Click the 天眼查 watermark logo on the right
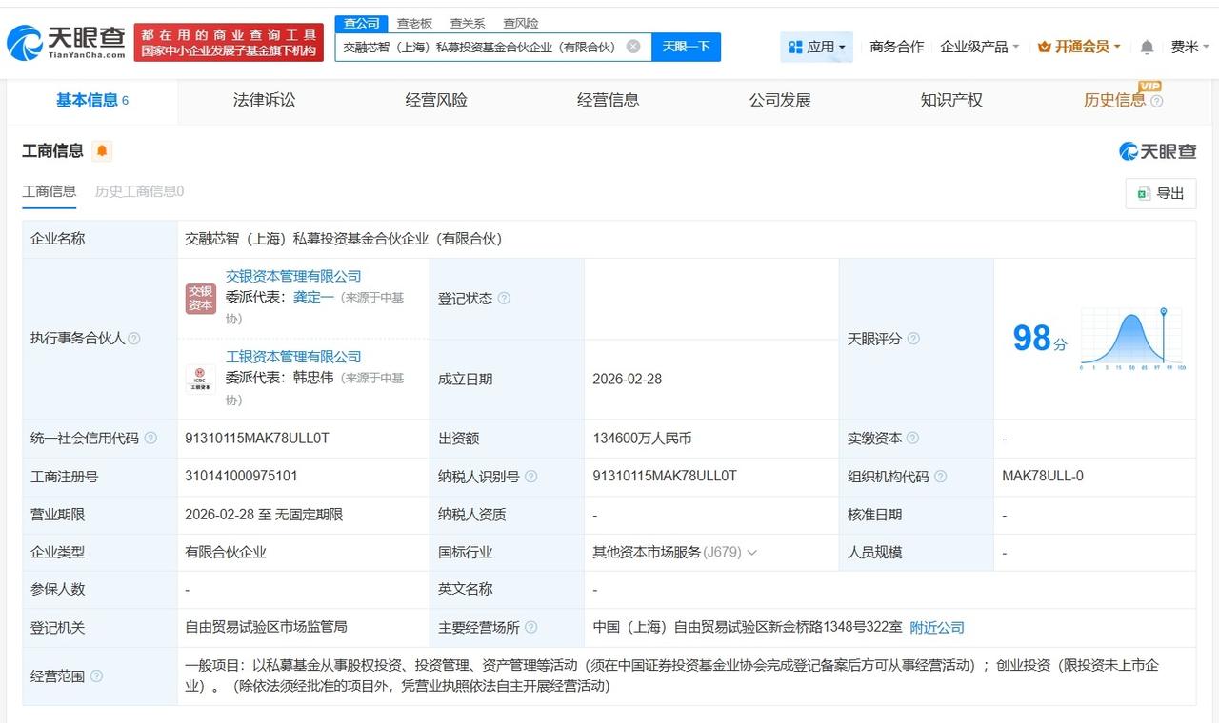The image size is (1219, 723). click(1158, 150)
